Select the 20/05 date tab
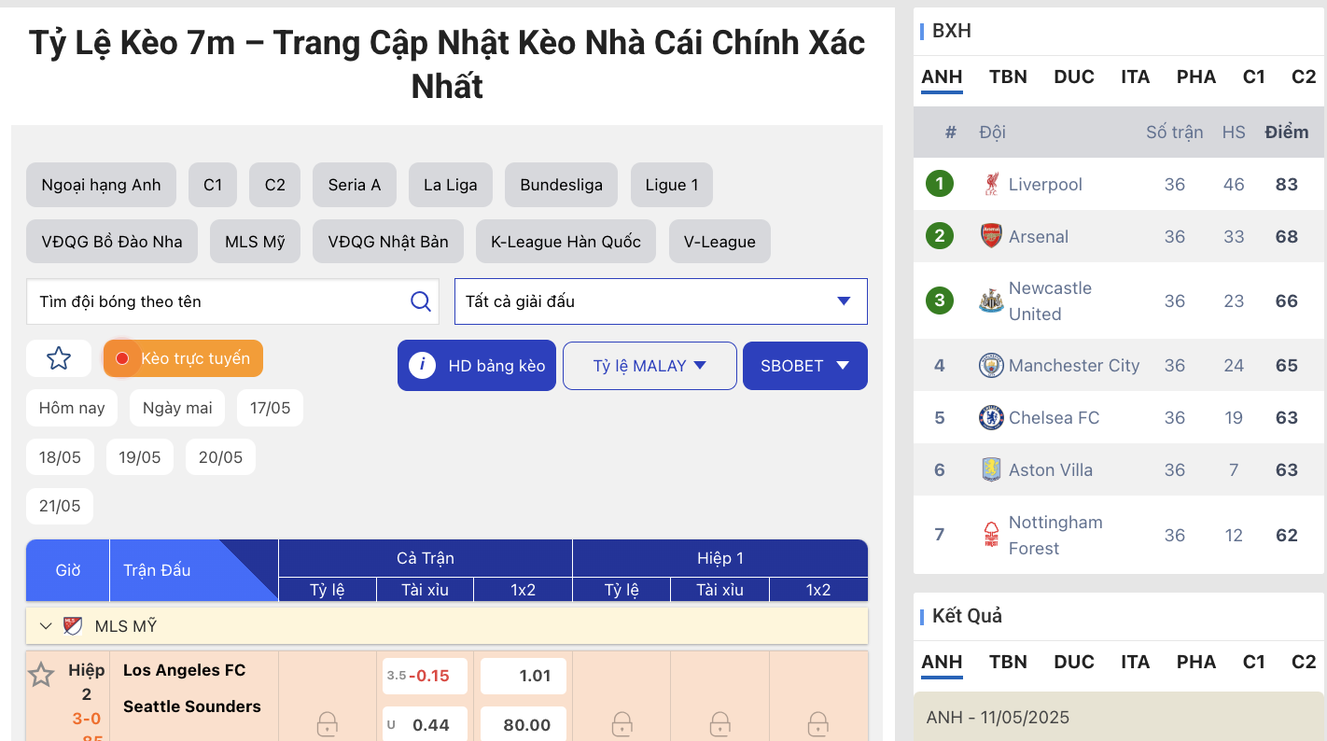This screenshot has height=741, width=1327. (x=220, y=457)
